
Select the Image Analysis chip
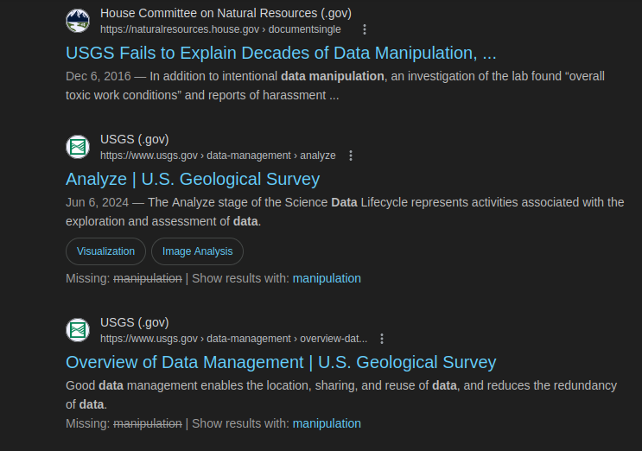[x=197, y=251]
